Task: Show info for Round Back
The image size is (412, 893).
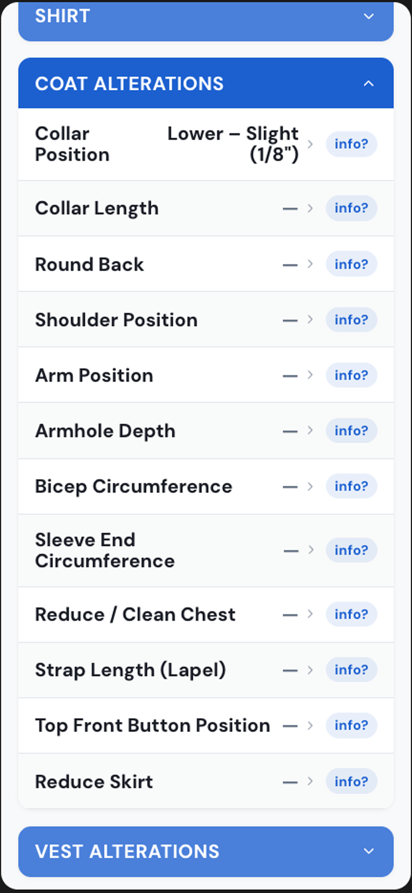Action: 351,264
